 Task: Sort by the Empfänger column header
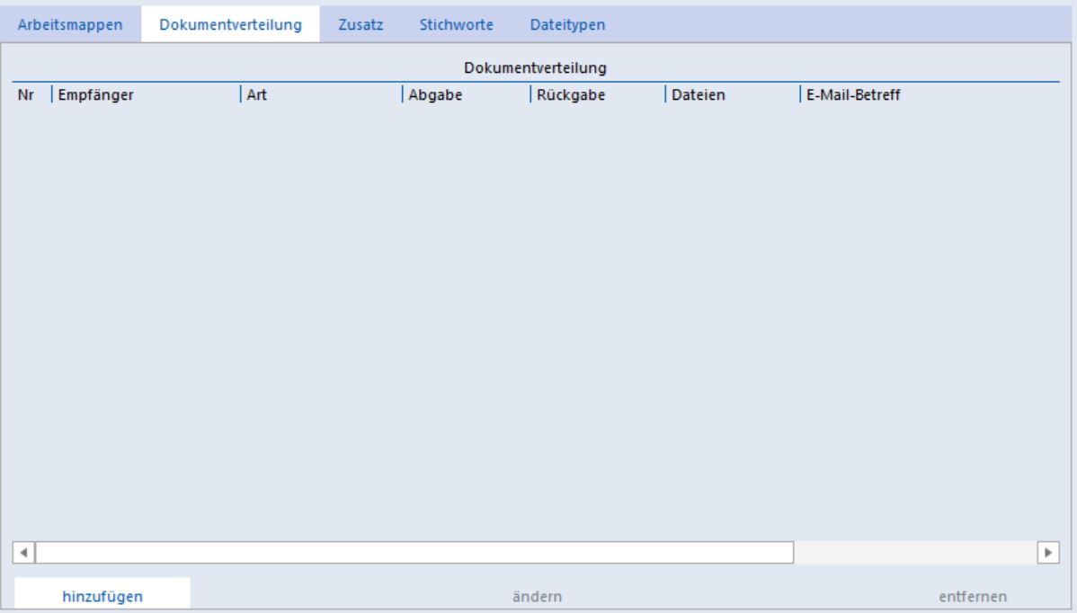tap(146, 94)
